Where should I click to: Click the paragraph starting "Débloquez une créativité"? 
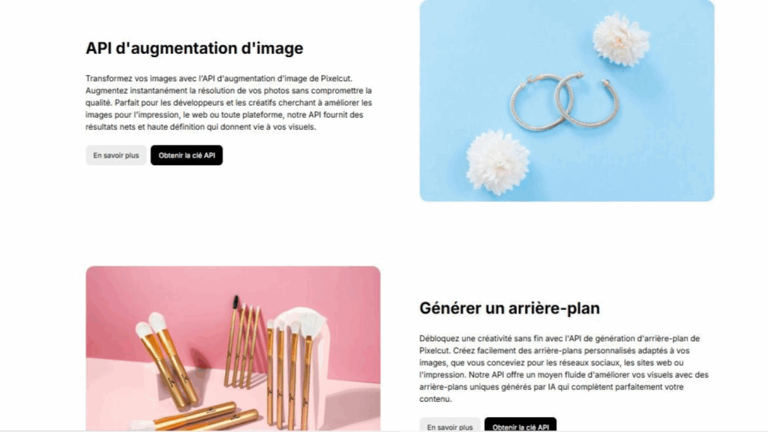click(564, 368)
